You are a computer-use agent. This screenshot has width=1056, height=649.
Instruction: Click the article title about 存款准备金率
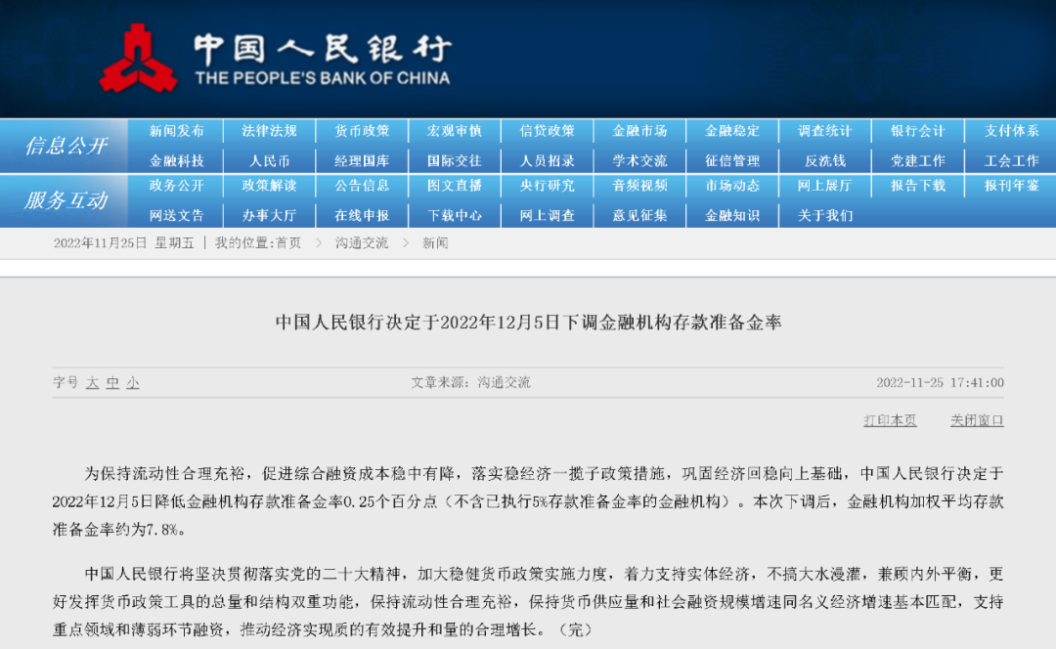[529, 323]
